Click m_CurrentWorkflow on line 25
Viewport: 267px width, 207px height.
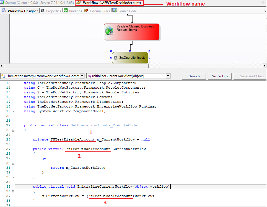pos(116,139)
